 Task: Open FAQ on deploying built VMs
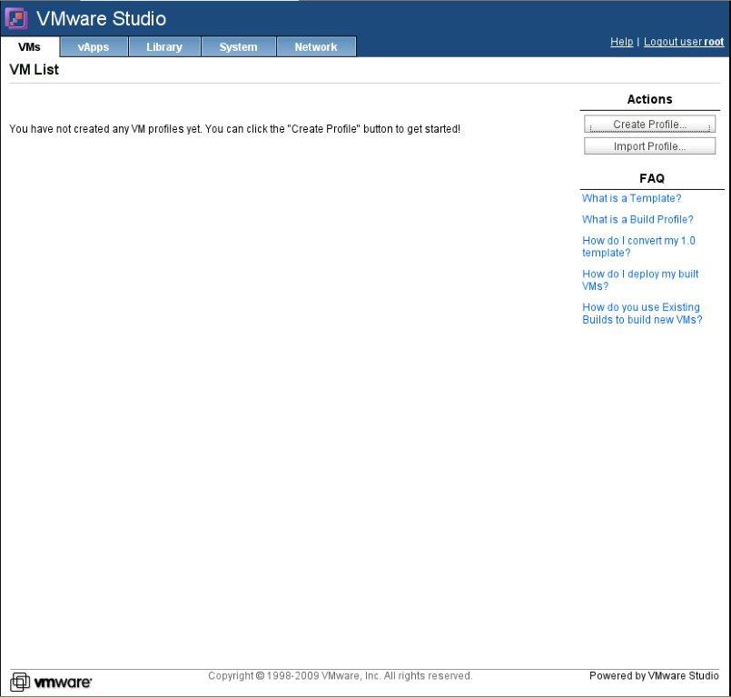(640, 280)
